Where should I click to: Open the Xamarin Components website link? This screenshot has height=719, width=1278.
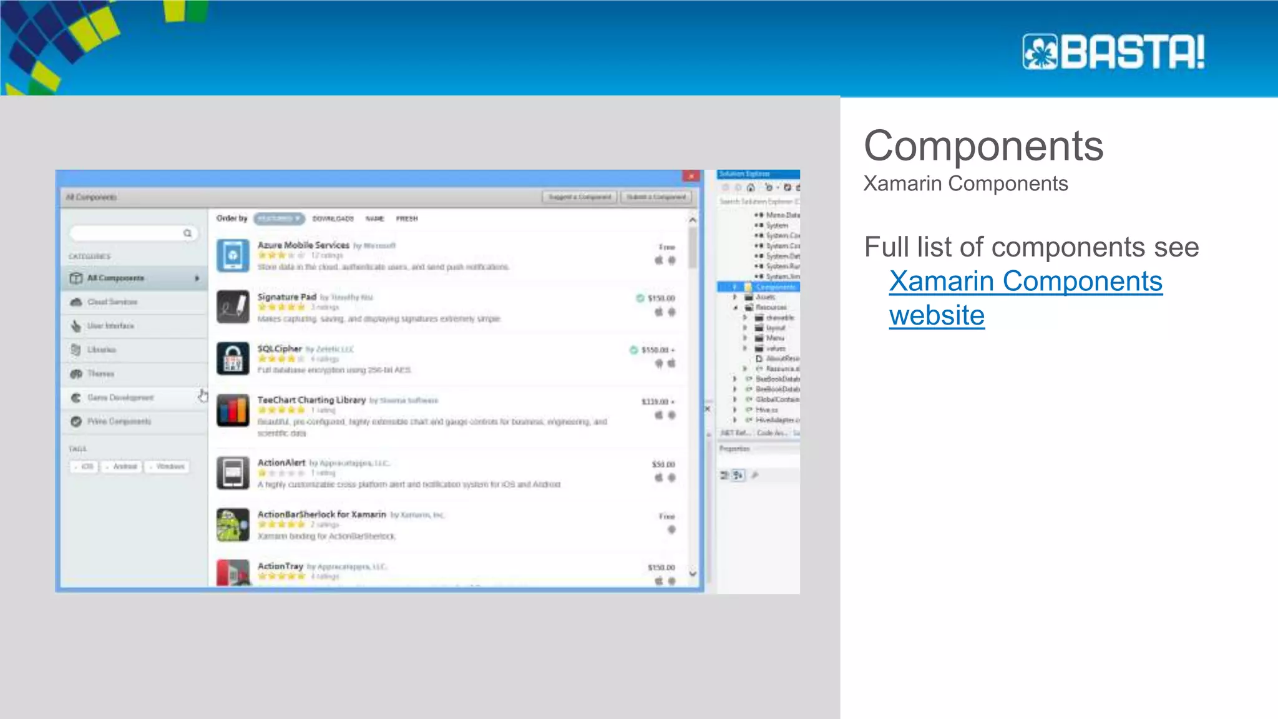(x=1026, y=298)
